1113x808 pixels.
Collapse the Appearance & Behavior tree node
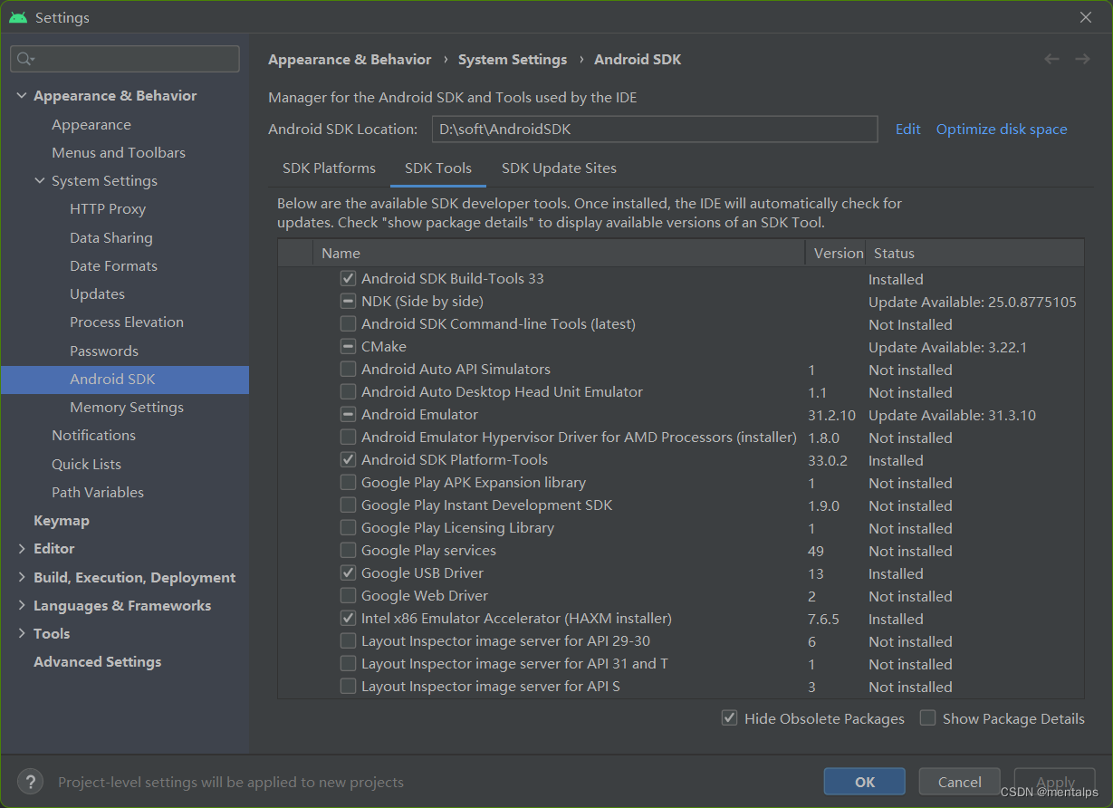click(22, 95)
